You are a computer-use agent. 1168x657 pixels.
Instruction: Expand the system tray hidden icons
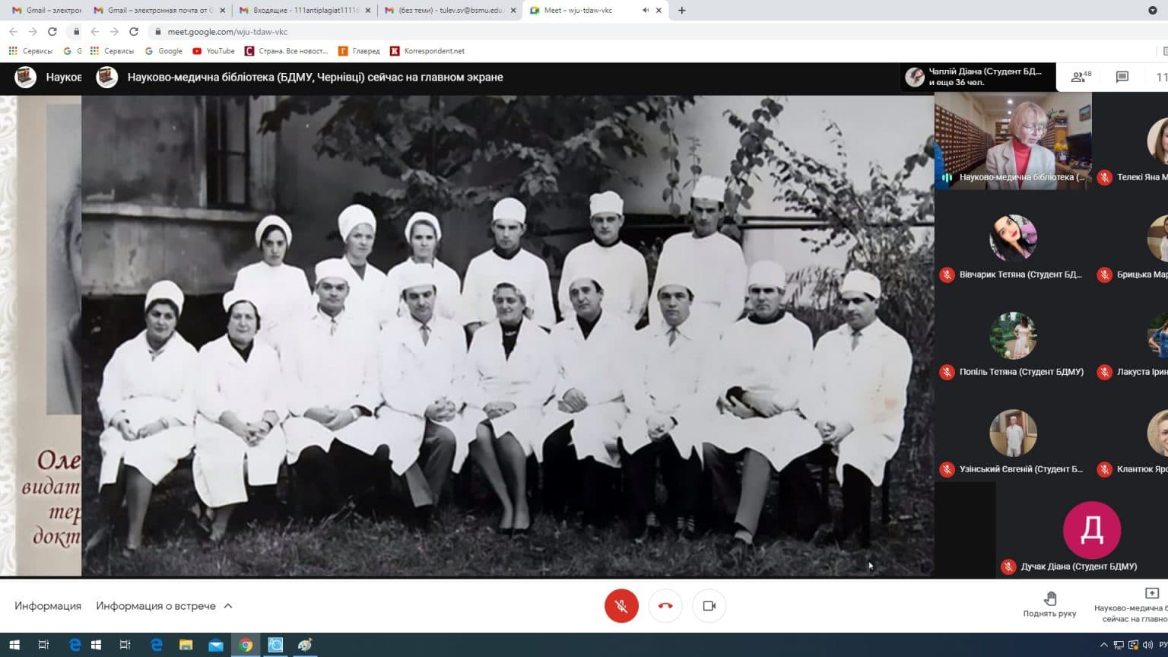(1103, 645)
